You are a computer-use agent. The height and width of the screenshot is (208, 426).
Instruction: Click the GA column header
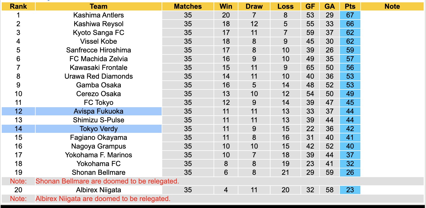pos(330,6)
